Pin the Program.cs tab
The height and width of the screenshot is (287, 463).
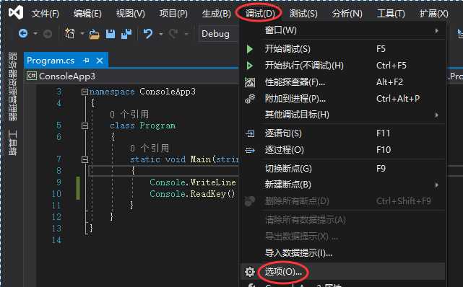(86, 61)
